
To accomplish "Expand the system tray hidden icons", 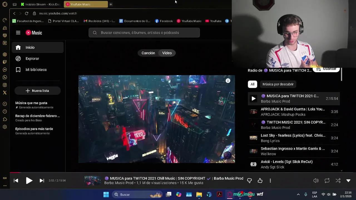I will point(298,194).
